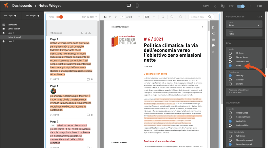Open the Page 2 note entry
268x149 pixels.
[72, 133]
